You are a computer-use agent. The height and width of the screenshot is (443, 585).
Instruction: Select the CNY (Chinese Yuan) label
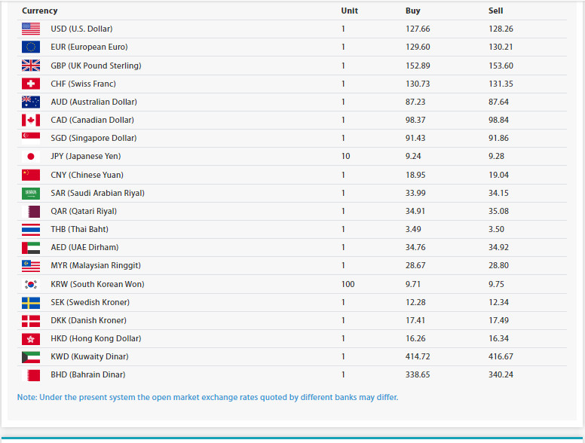87,175
